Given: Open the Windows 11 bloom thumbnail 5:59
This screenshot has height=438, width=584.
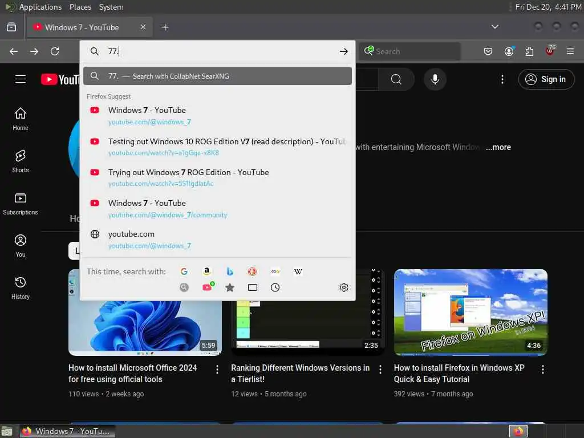Looking at the screenshot, I should 145,328.
